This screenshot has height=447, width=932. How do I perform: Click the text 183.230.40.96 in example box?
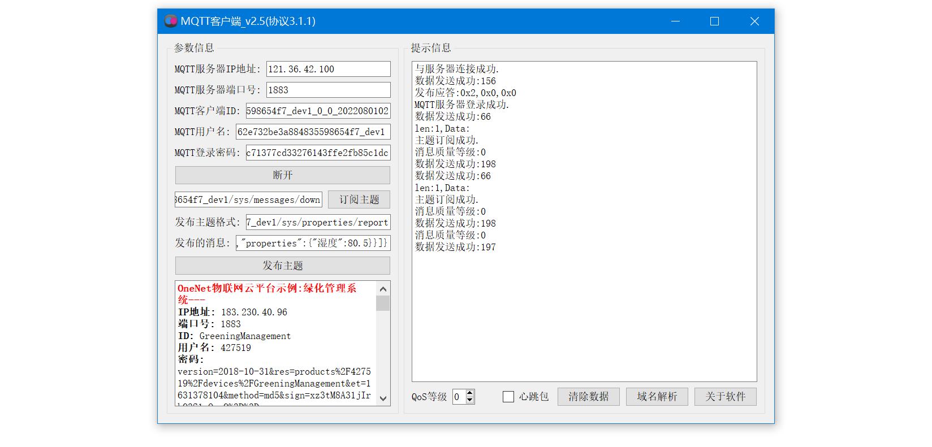pyautogui.click(x=254, y=312)
